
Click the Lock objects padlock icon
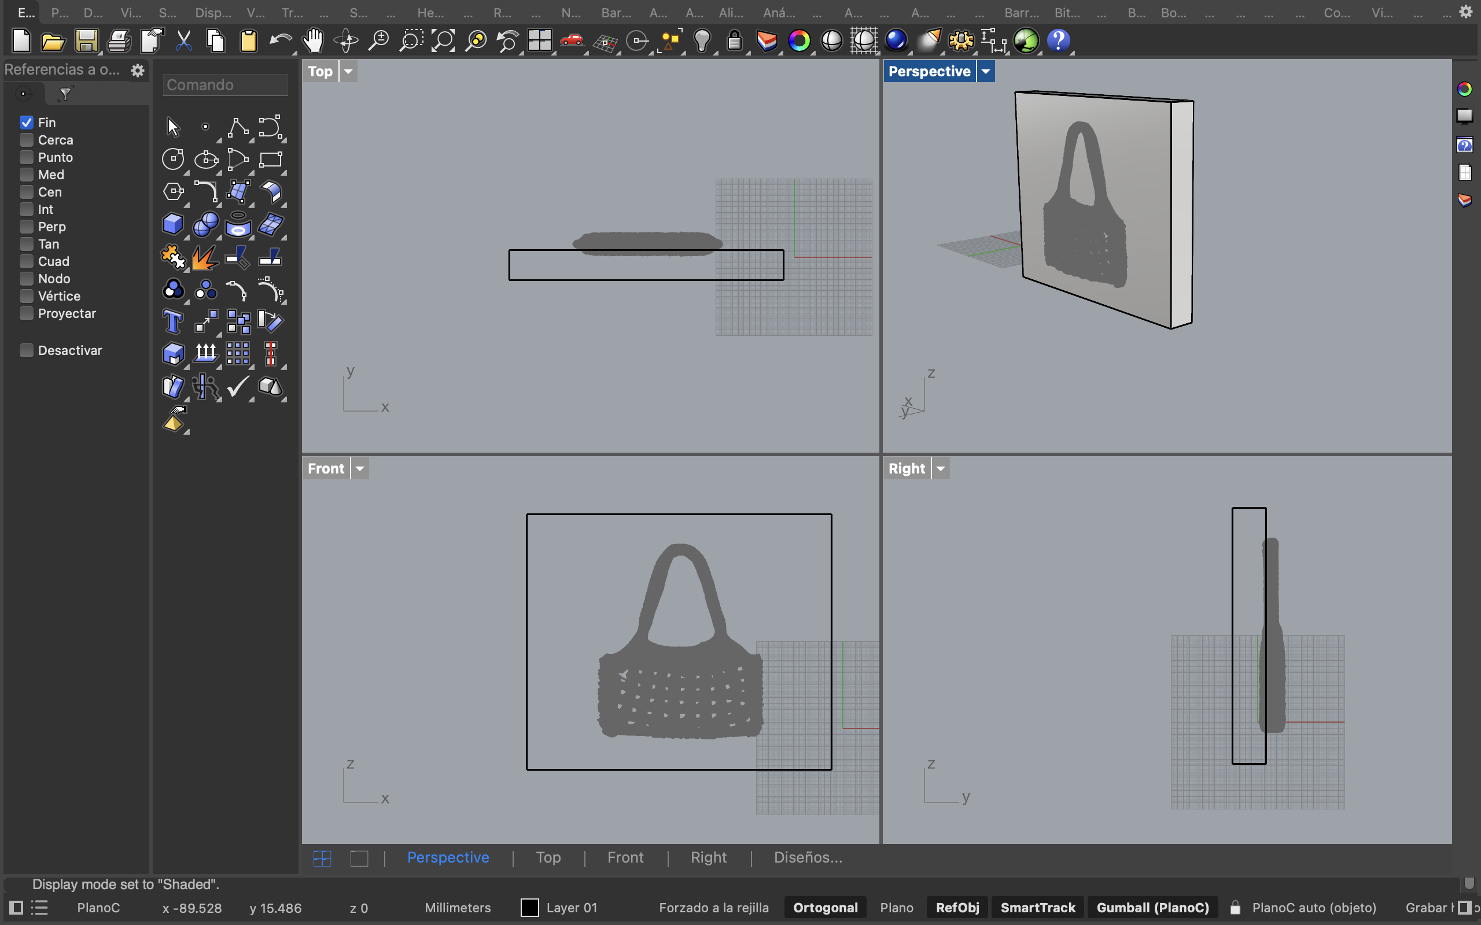coord(734,41)
